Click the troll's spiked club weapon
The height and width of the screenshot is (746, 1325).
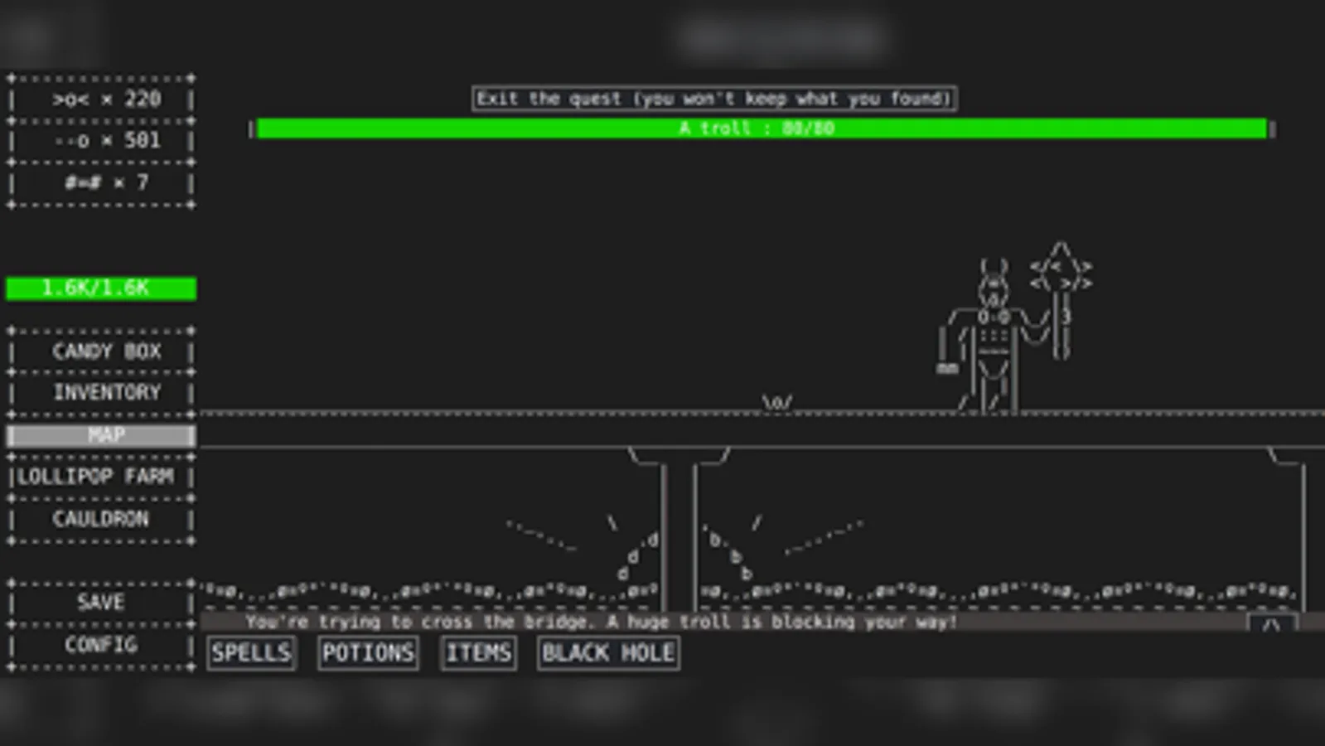pos(1061,300)
